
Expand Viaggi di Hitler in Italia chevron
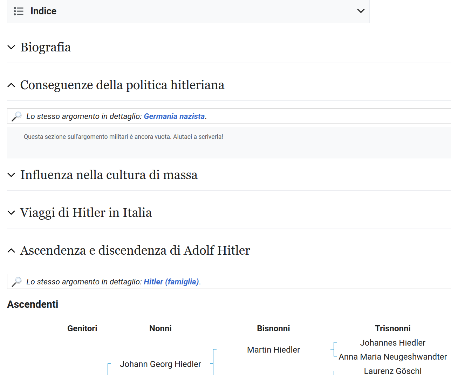pyautogui.click(x=11, y=213)
